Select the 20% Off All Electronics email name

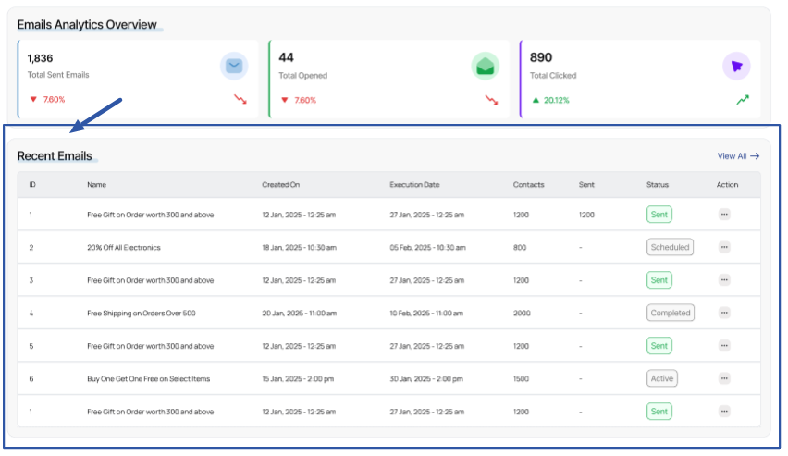click(x=123, y=247)
